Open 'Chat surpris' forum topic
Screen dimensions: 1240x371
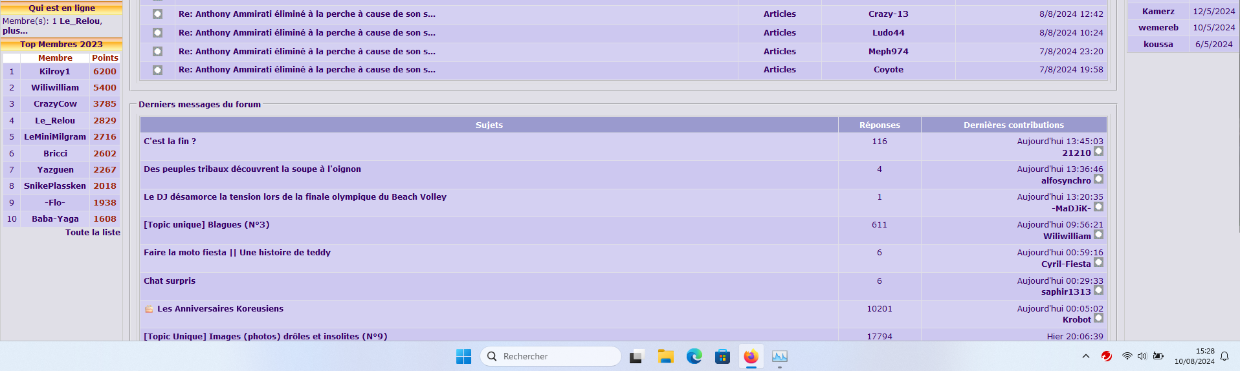point(170,281)
